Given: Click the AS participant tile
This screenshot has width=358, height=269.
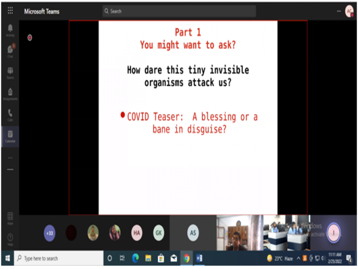Looking at the screenshot, I should click(193, 233).
